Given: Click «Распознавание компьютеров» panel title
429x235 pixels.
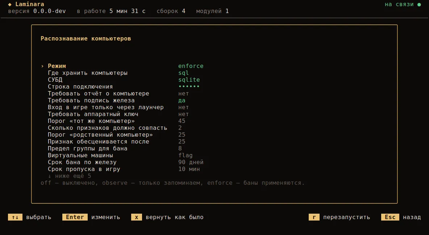Looking at the screenshot, I should 86,38.
